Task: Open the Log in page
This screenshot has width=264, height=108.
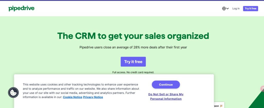Action: (x=236, y=8)
